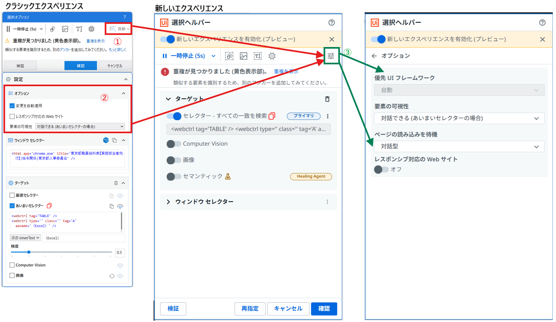The image size is (556, 322).
Task: Go back using arrow beside オプション heading
Action: (x=374, y=56)
